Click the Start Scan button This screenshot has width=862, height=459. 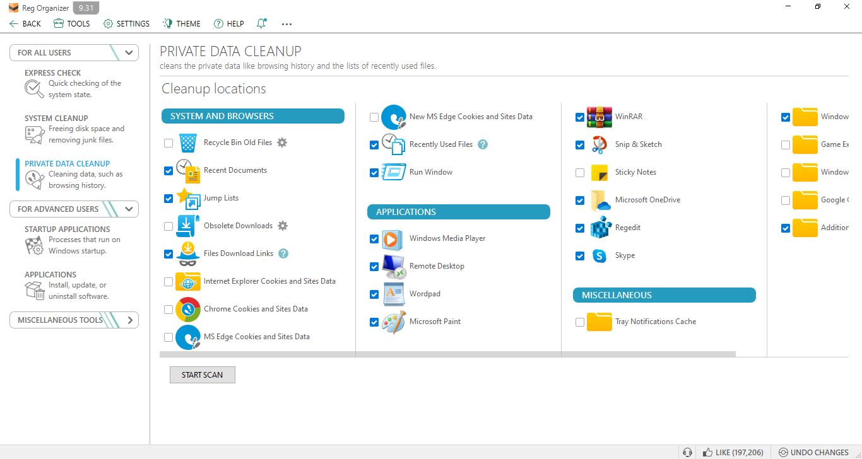(202, 375)
